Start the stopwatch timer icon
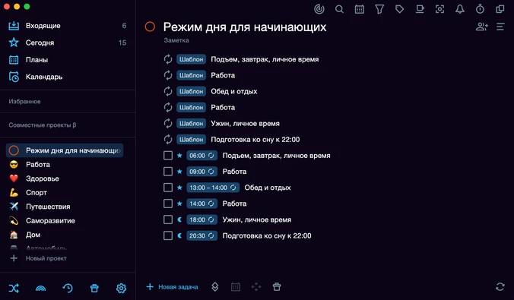Image resolution: width=514 pixels, height=300 pixels. tap(480, 9)
